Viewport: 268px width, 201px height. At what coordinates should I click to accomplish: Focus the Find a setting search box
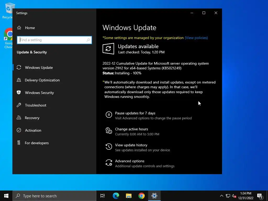coord(54,40)
